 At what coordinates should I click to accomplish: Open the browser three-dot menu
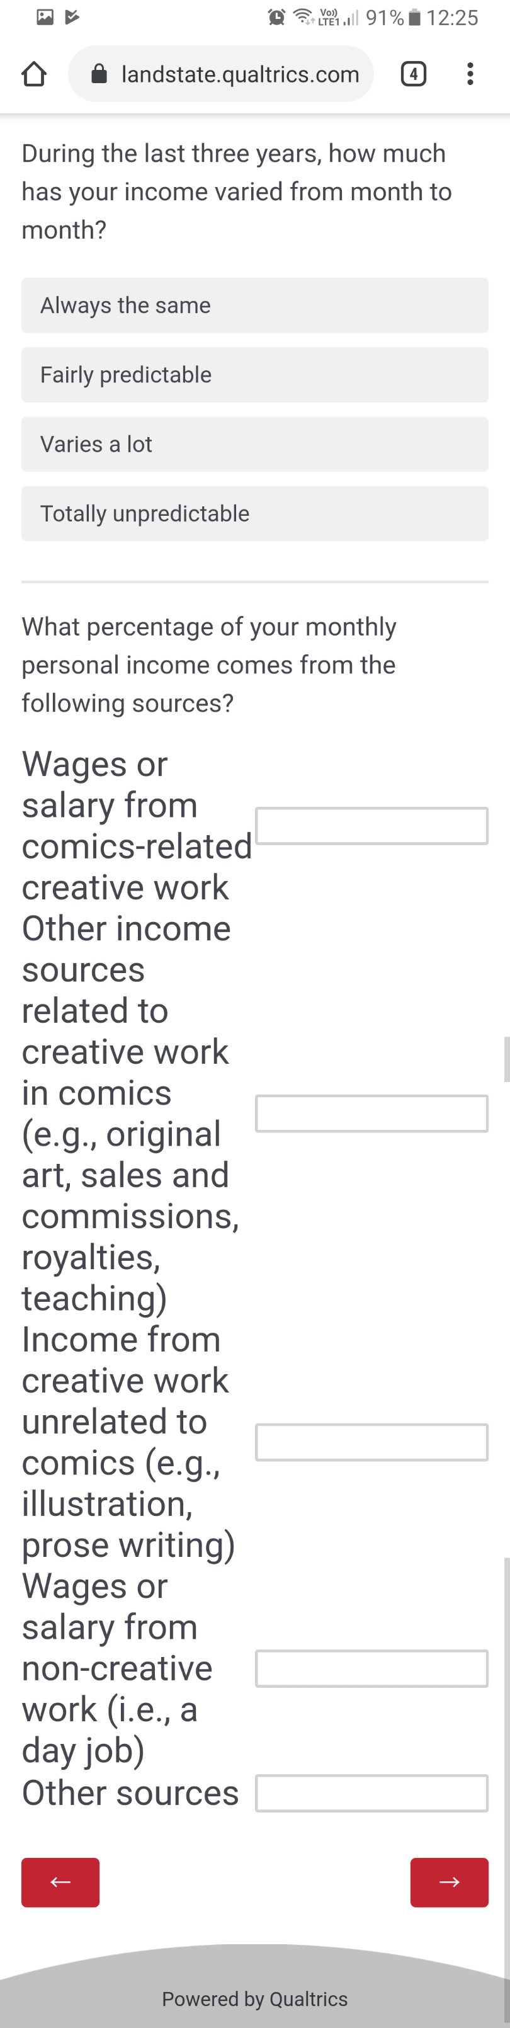point(470,74)
